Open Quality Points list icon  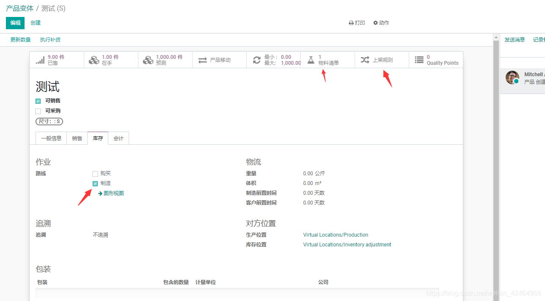coord(419,60)
